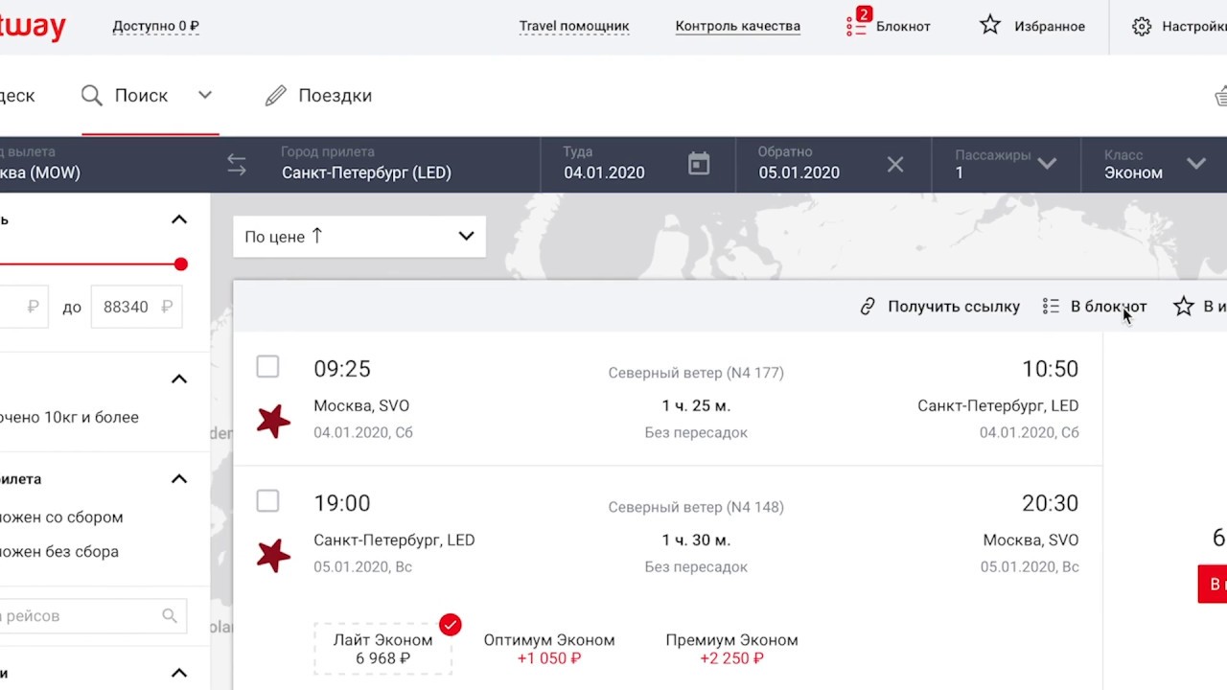Select the Оптимум Эконом fare
The width and height of the screenshot is (1227, 690).
(x=549, y=649)
